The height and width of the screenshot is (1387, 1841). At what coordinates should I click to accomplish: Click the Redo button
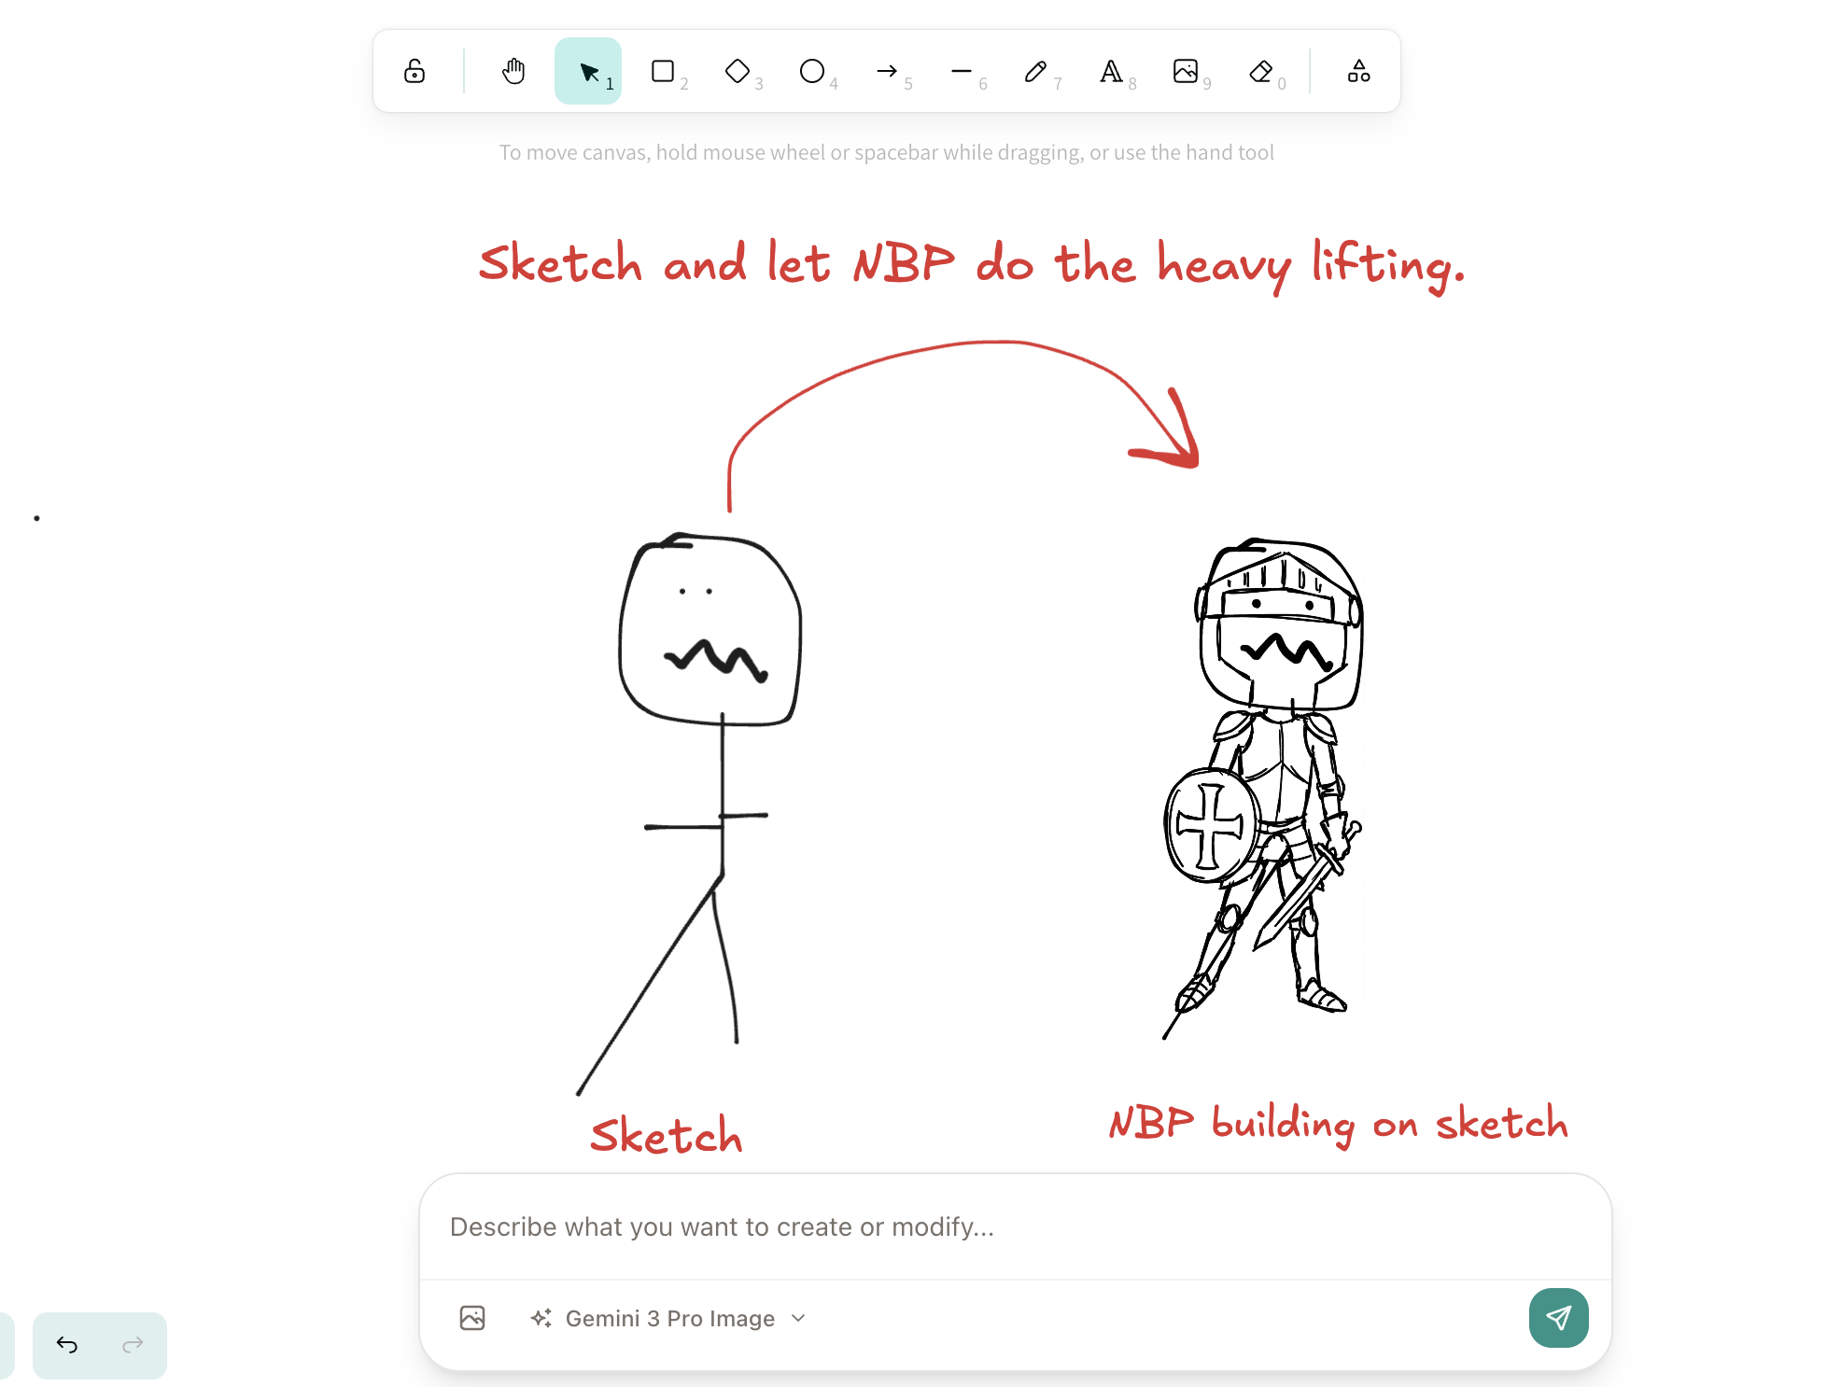pos(132,1345)
